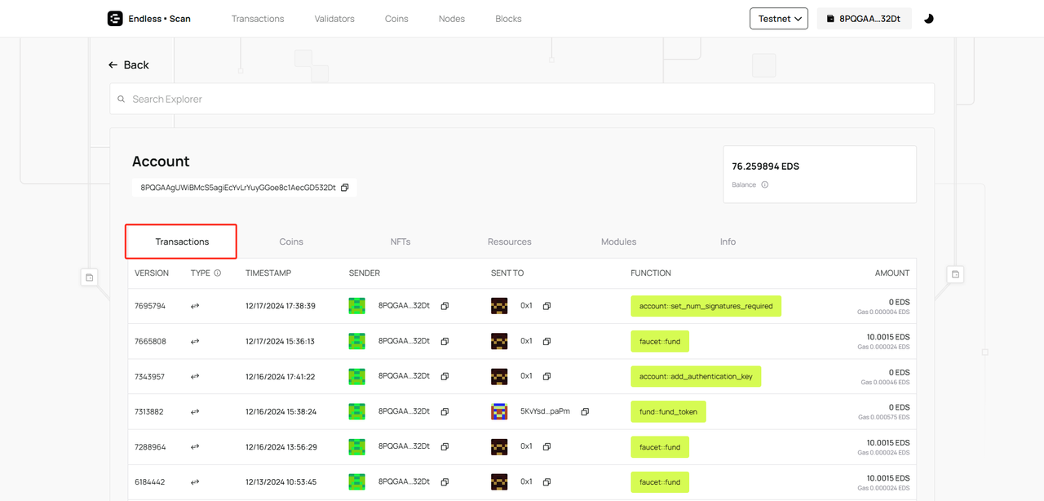
Task: Copy sender address in row 7695794
Action: [445, 306]
